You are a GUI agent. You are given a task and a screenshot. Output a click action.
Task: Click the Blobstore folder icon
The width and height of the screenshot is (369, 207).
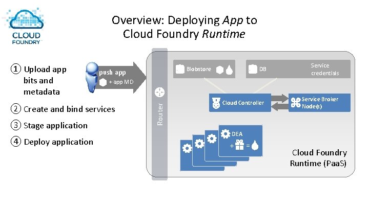(x=180, y=69)
